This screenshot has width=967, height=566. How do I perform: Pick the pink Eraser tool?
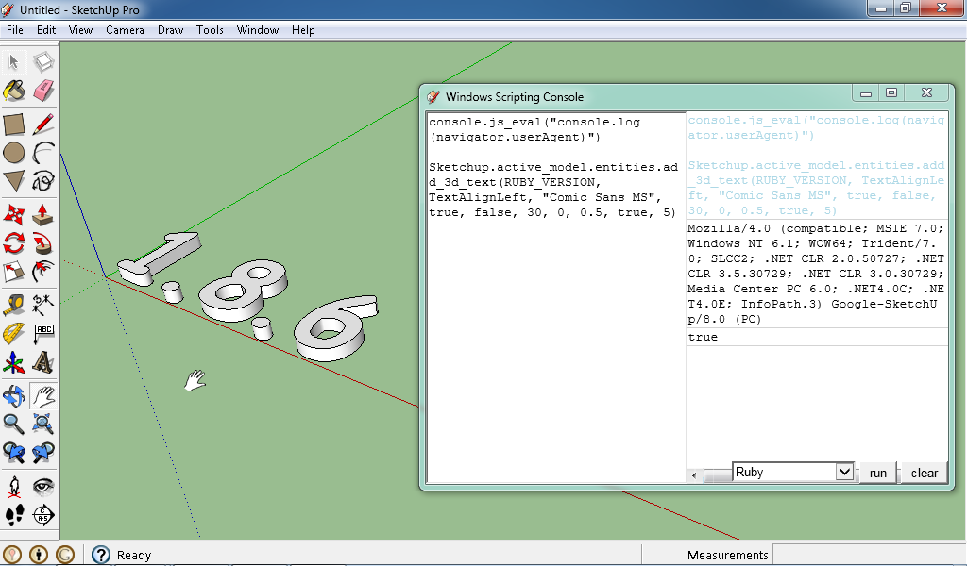tap(43, 92)
